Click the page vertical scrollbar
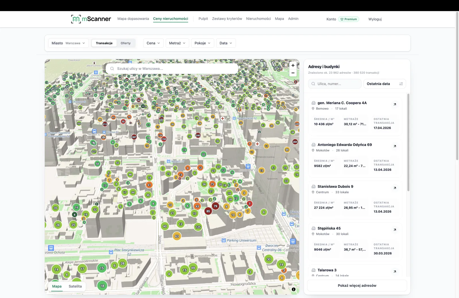Screen dimensions: 459x298 (457, 86)
